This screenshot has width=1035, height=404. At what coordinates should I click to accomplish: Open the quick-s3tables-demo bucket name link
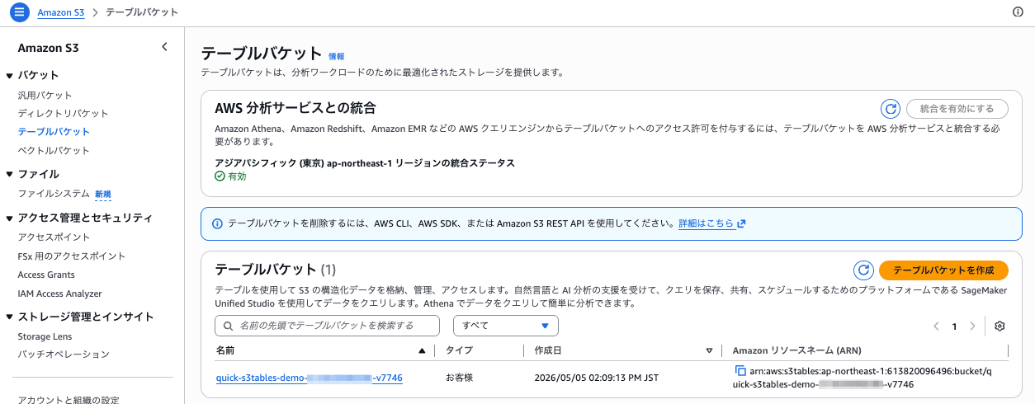[x=309, y=378]
